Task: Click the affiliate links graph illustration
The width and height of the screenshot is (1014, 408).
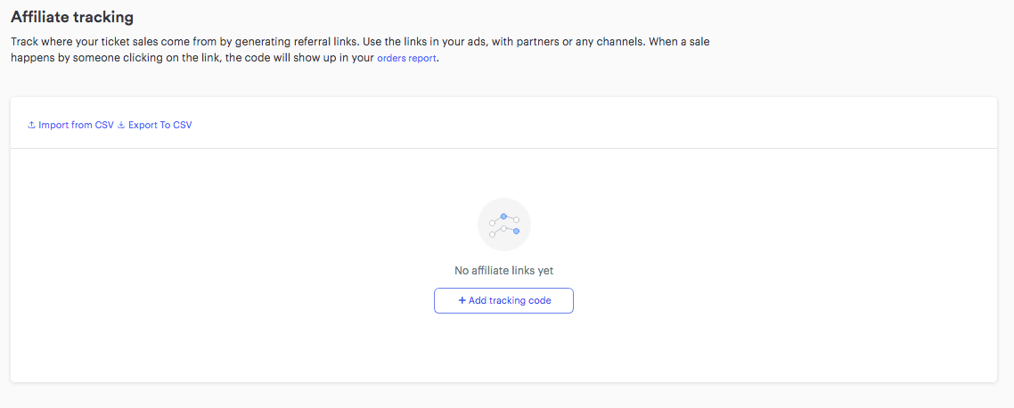Action: [x=503, y=225]
